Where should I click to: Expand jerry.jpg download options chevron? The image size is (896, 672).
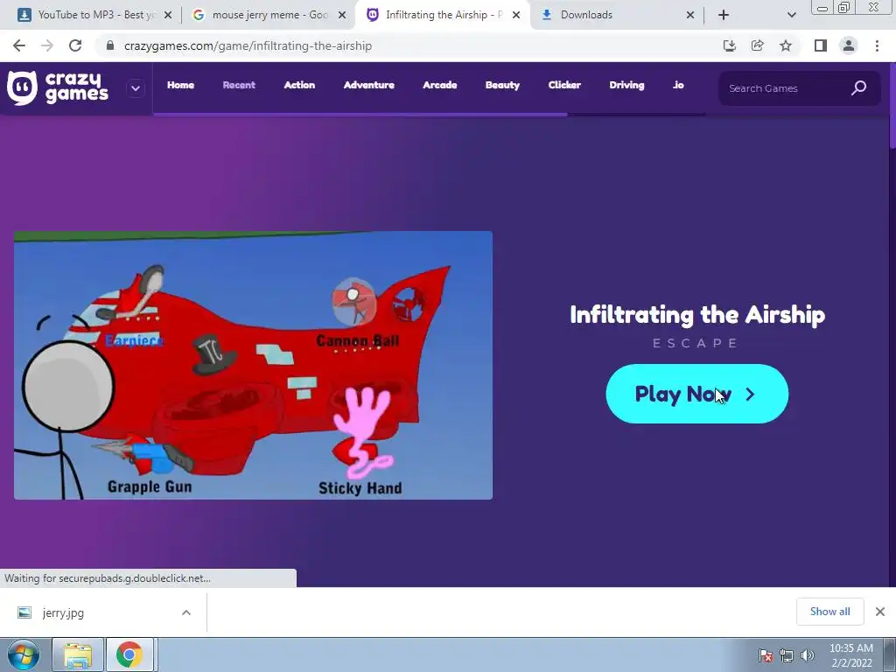pos(186,612)
